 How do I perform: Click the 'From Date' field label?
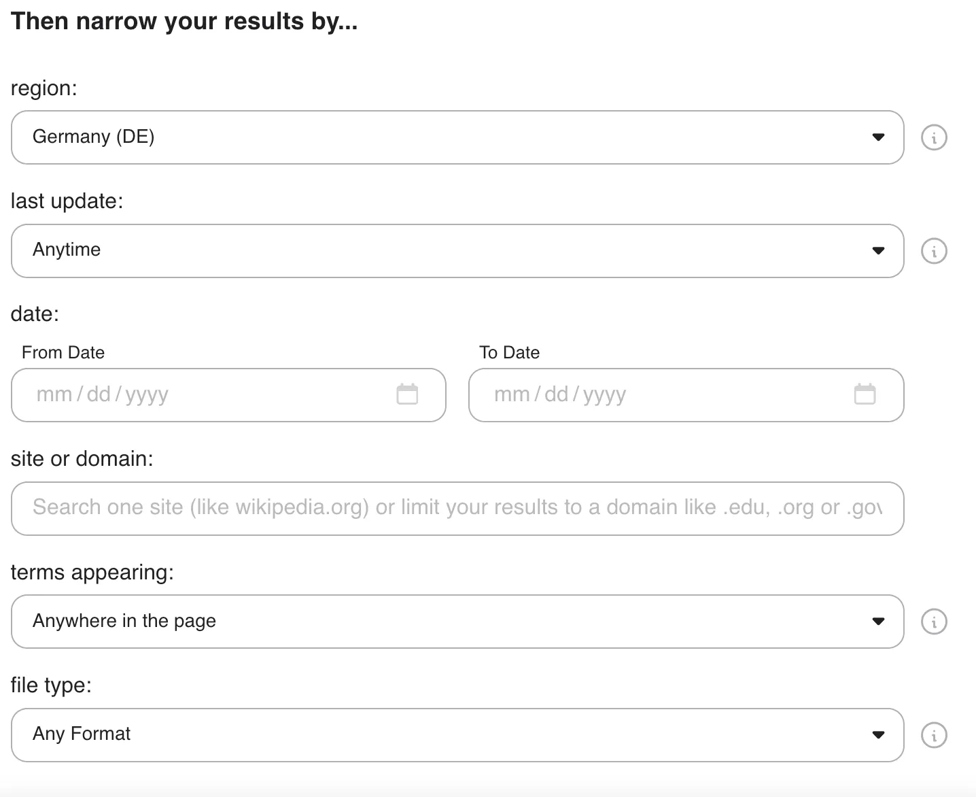click(x=63, y=352)
